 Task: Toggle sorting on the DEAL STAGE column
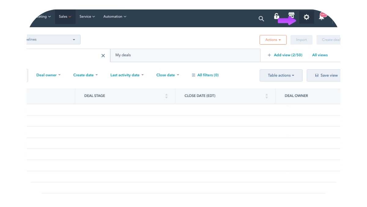click(x=166, y=96)
